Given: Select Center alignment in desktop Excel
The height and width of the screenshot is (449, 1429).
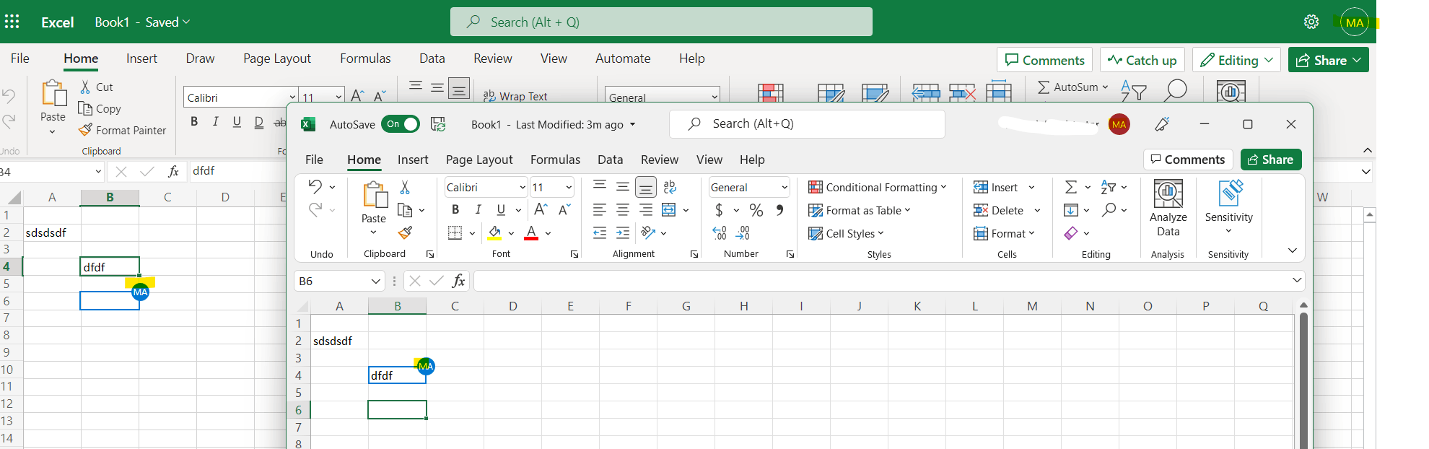Looking at the screenshot, I should (623, 210).
